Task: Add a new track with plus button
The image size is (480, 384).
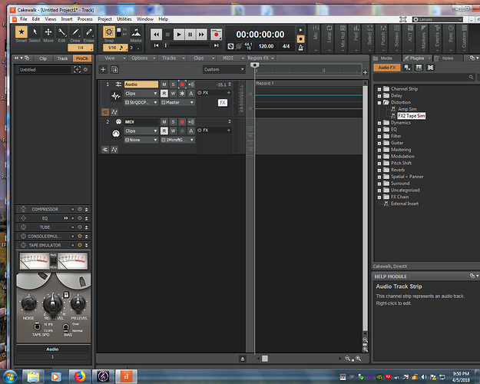Action: [x=103, y=70]
